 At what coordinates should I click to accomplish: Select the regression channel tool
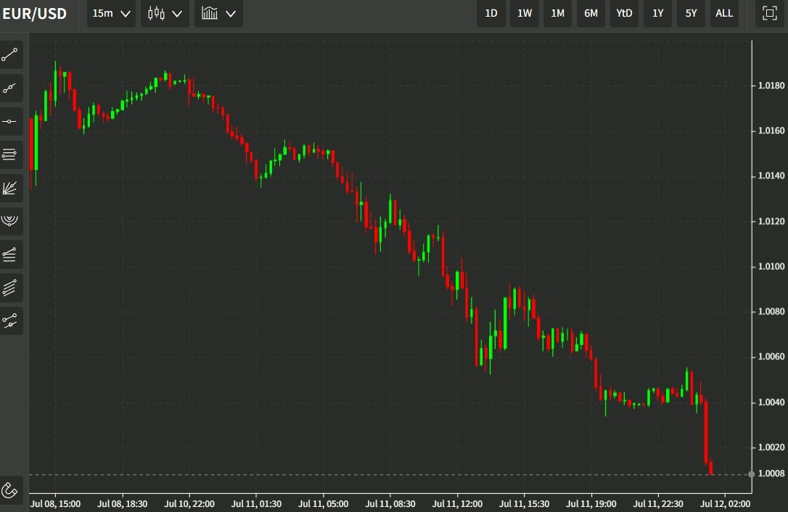(9, 321)
